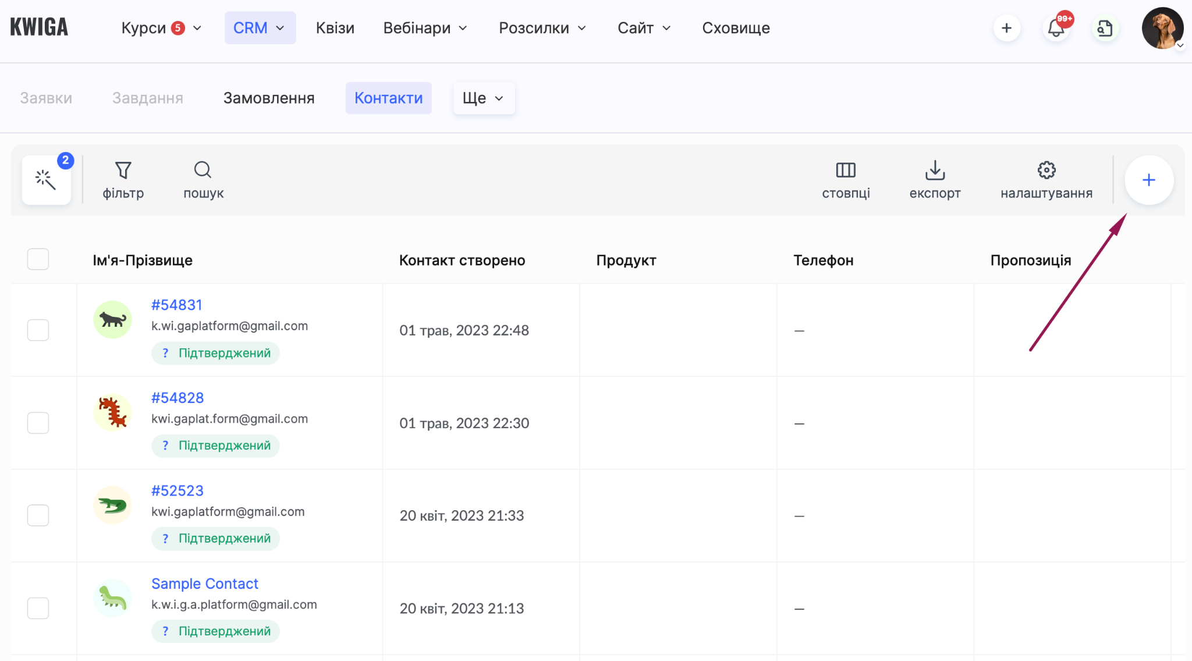The height and width of the screenshot is (661, 1192).
Task: Click the panther avatar of contact #54831
Action: click(112, 319)
